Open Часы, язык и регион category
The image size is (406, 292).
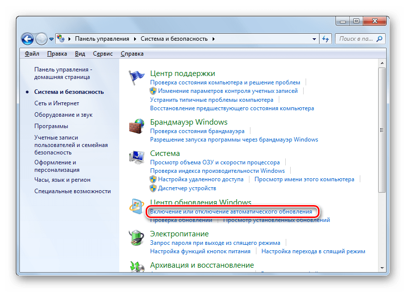pos(63,180)
